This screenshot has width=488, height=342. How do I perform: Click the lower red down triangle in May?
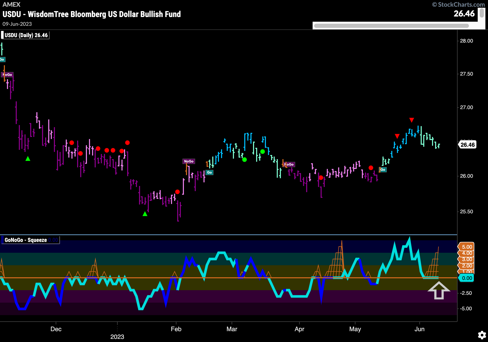(x=397, y=136)
